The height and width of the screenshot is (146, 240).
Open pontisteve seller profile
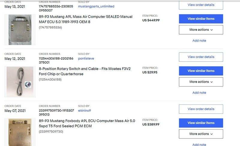[x=86, y=59]
